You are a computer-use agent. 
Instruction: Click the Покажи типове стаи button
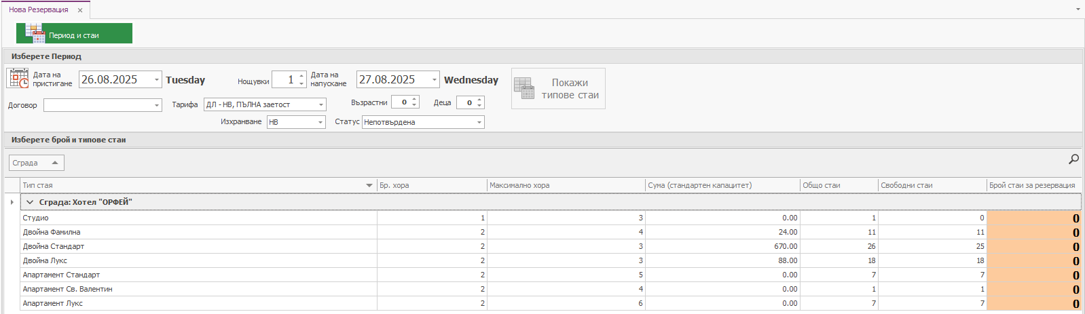[x=558, y=89]
